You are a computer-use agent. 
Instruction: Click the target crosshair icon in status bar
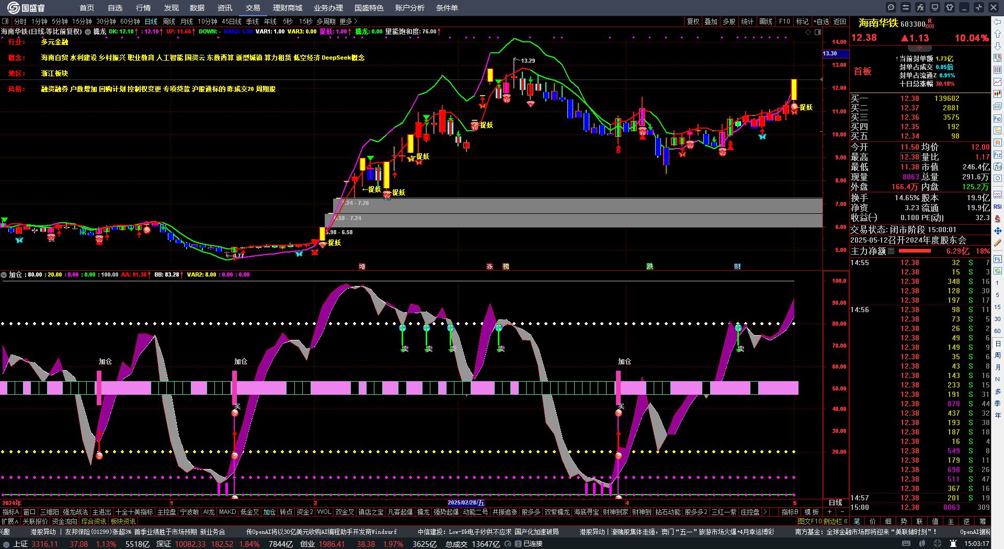click(938, 544)
